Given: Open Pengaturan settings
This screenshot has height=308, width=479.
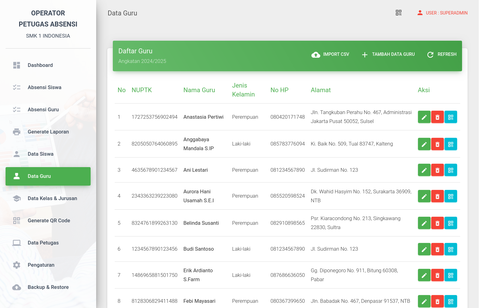Looking at the screenshot, I should click(48, 265).
